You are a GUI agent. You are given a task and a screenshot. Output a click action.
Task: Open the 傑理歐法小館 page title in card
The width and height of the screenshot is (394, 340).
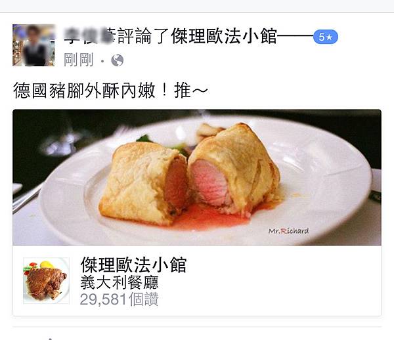point(133,265)
